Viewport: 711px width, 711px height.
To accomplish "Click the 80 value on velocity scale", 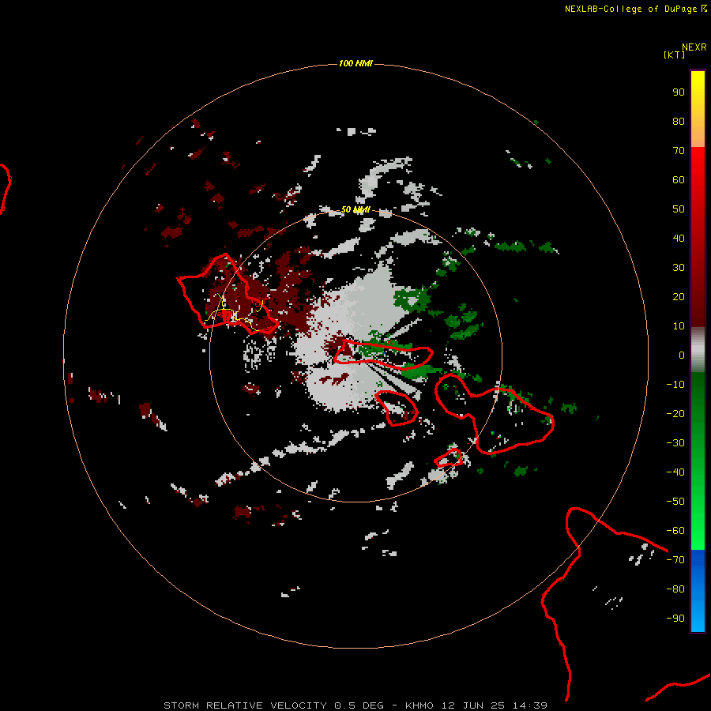I will coord(679,121).
